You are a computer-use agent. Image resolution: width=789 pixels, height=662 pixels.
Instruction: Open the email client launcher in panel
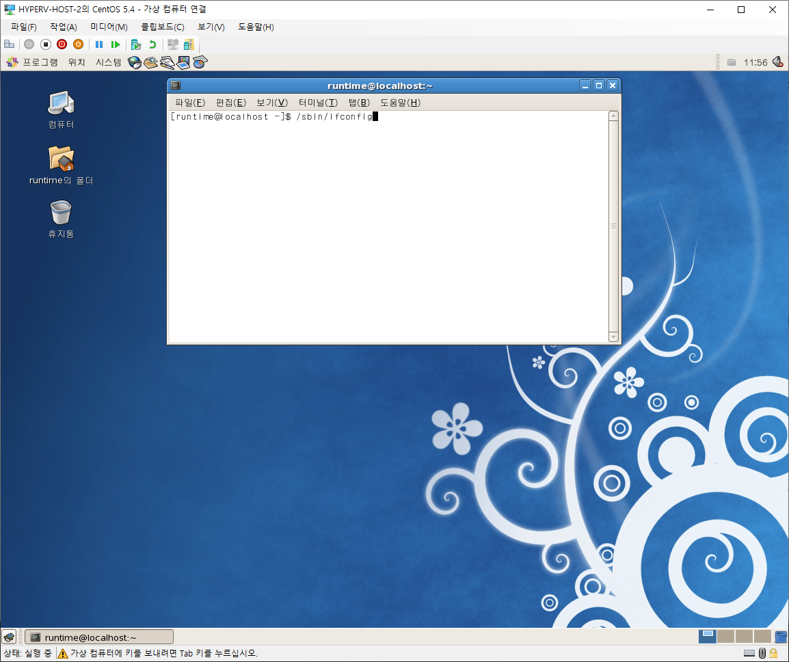pos(150,62)
